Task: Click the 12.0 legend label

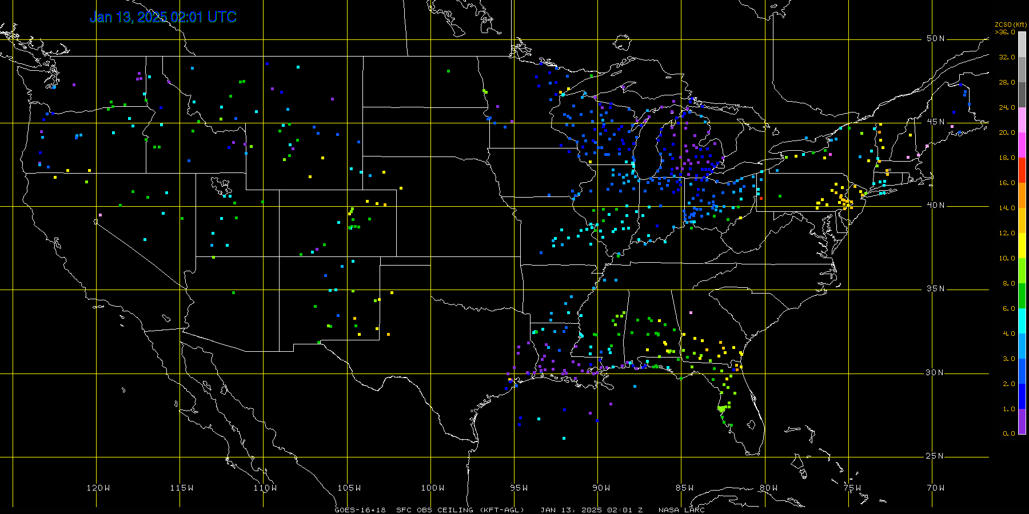Action: click(x=1007, y=233)
